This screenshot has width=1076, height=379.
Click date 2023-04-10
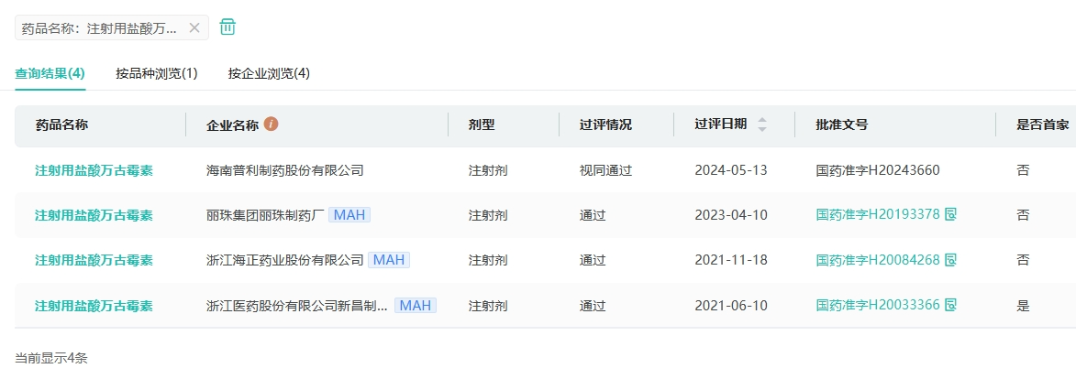[731, 215]
